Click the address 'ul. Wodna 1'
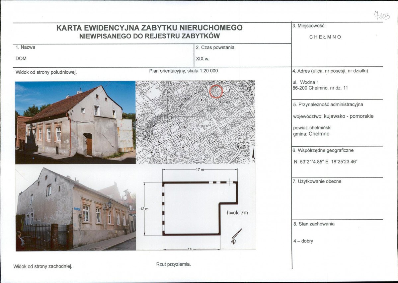The image size is (398, 283). pos(306,82)
